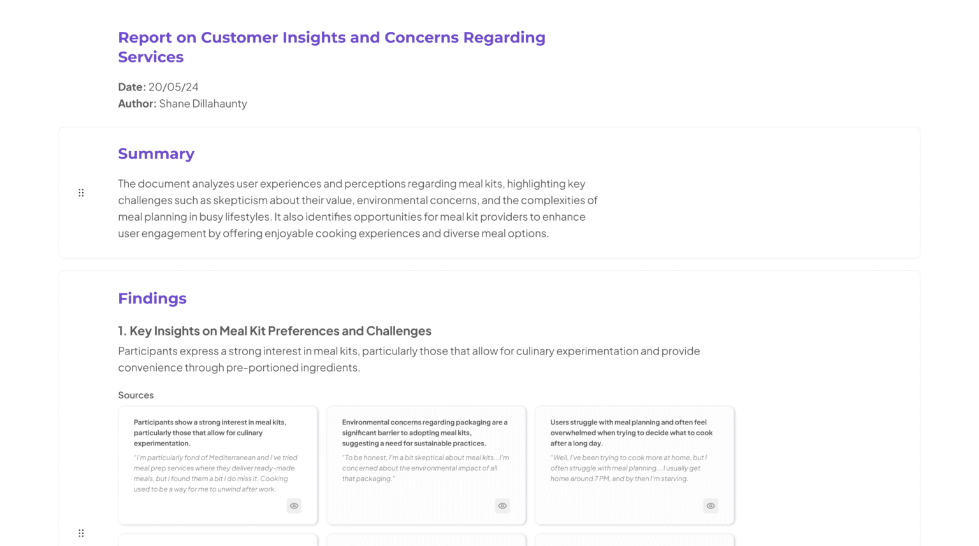Collapse the Key Insights sources list
The height and width of the screenshot is (546, 979).
coord(136,395)
